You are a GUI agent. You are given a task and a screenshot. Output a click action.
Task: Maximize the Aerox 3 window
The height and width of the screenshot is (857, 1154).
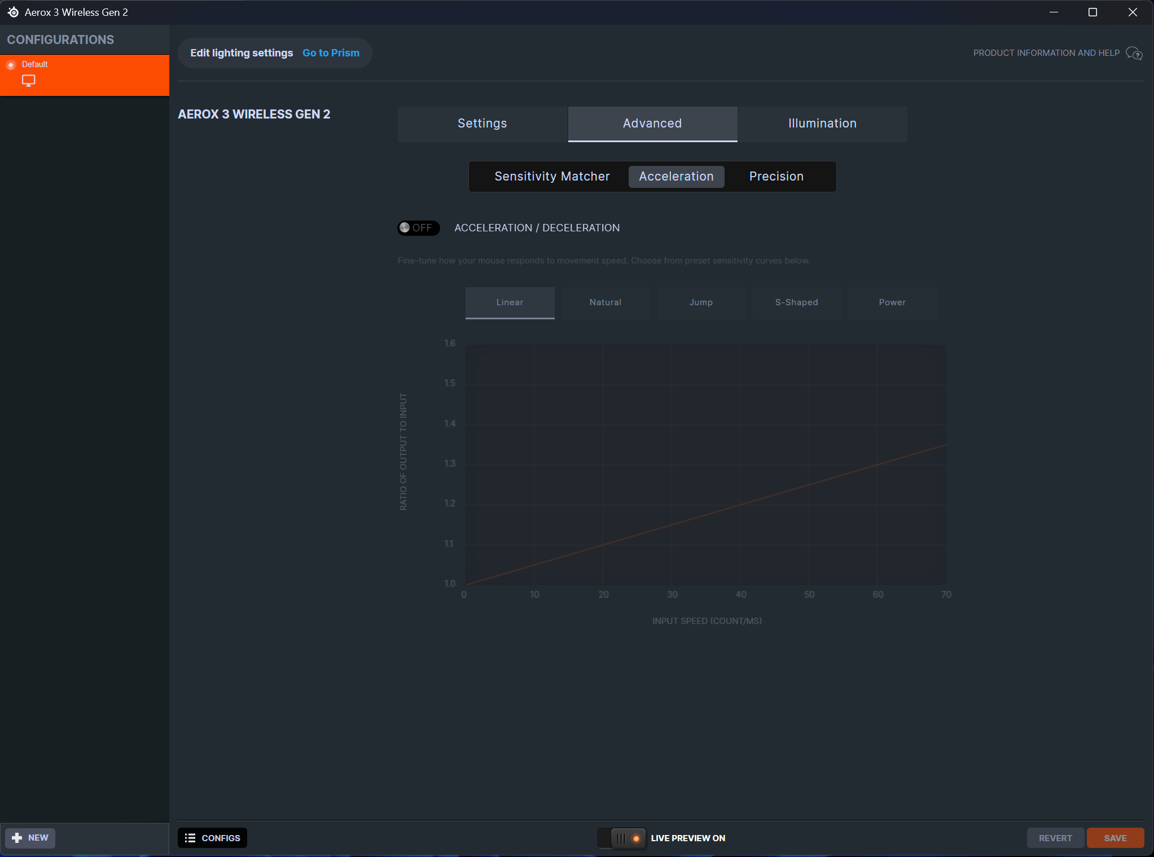click(1092, 12)
